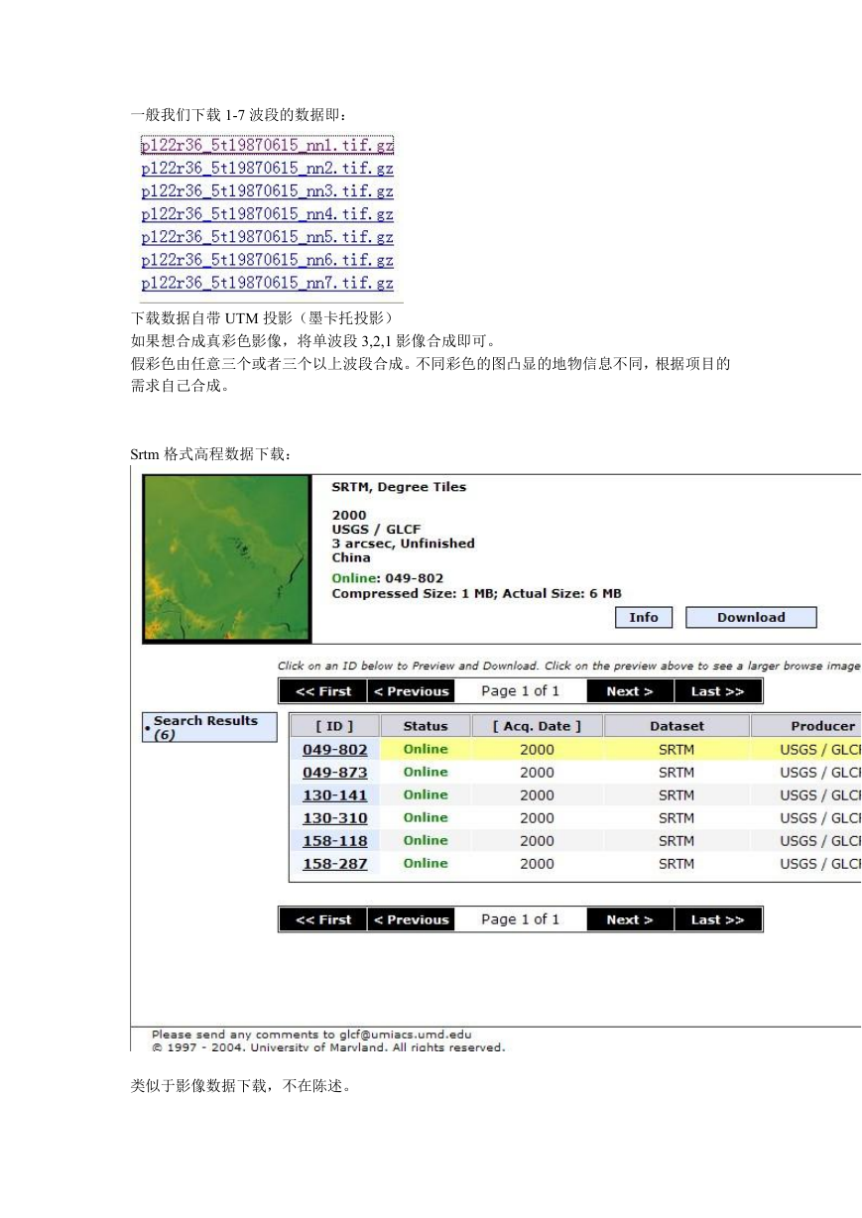862x1218 pixels.
Task: Open result ID 130-141
Action: (x=334, y=795)
